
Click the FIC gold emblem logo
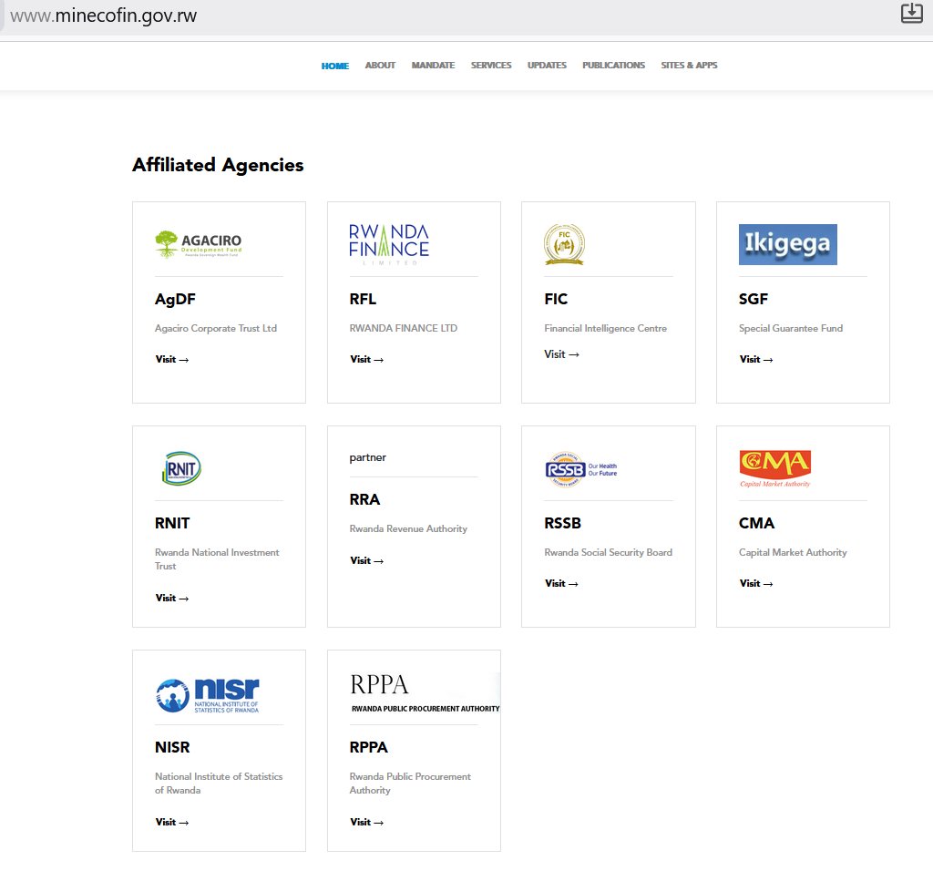pos(564,244)
